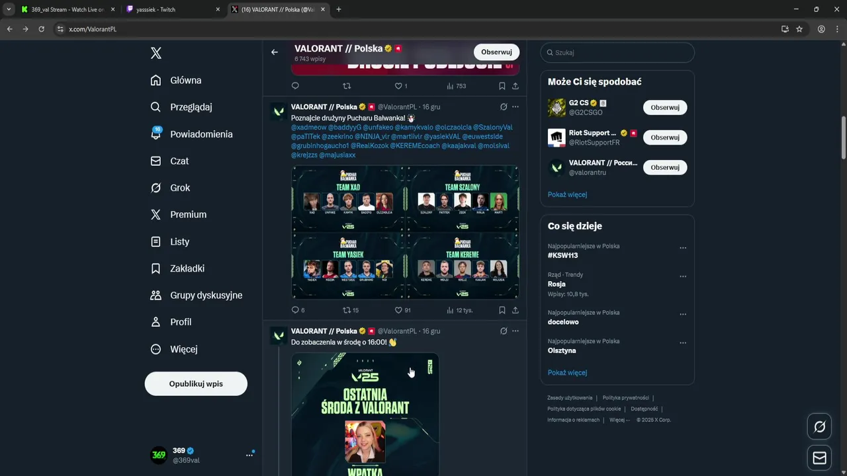Open options for Rosja trend
Screen dimensions: 847x476
(x=683, y=276)
